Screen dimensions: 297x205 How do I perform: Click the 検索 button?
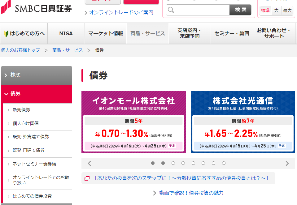(x=240, y=10)
